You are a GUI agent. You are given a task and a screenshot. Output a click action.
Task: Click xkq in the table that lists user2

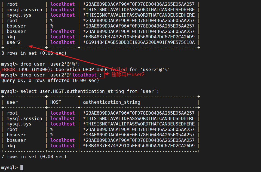[x=11, y=37]
